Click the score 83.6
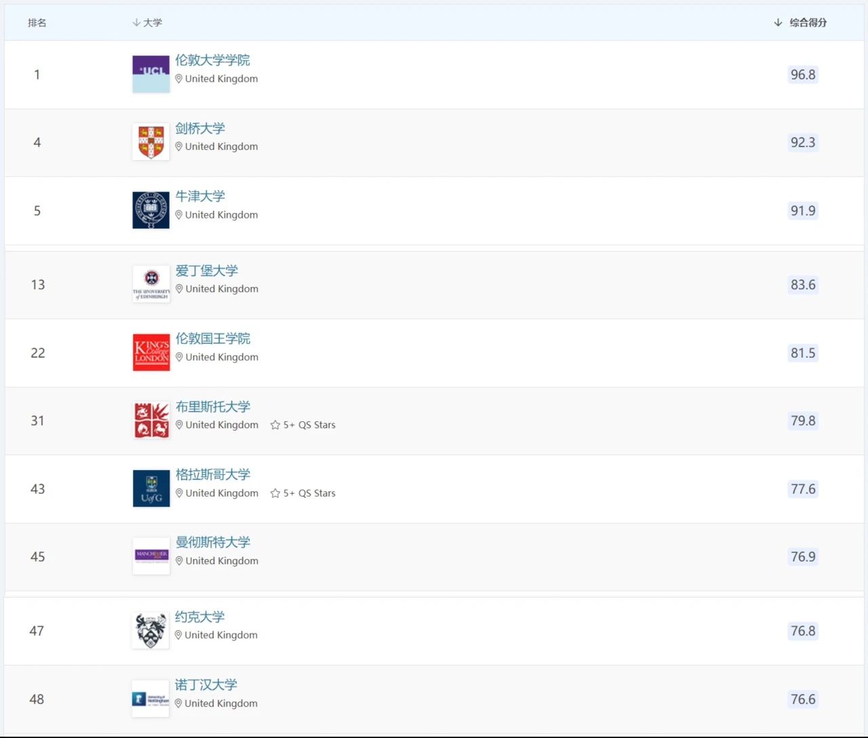 803,285
